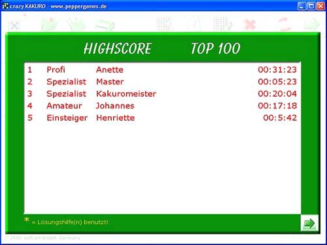
Task: Click the TOP 100 heading
Action: coord(216,48)
